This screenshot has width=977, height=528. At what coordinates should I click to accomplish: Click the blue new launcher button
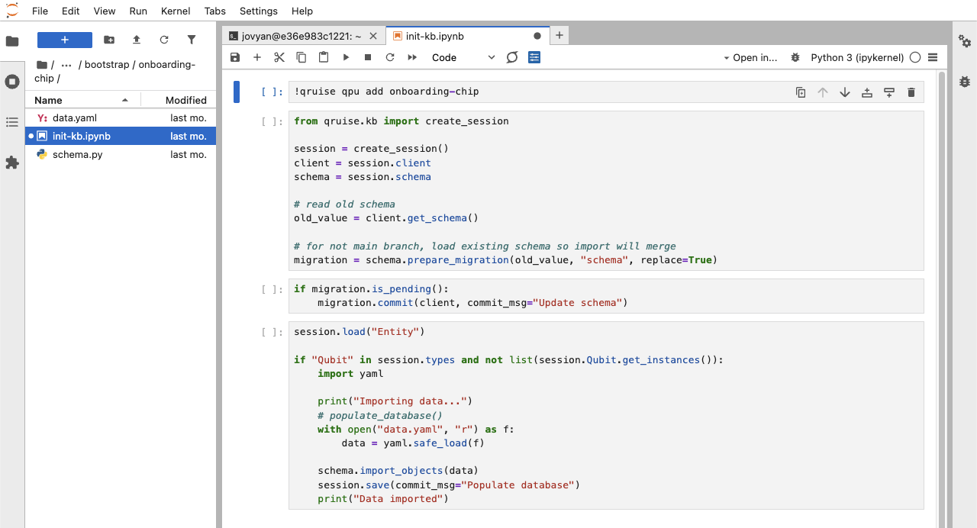(65, 40)
